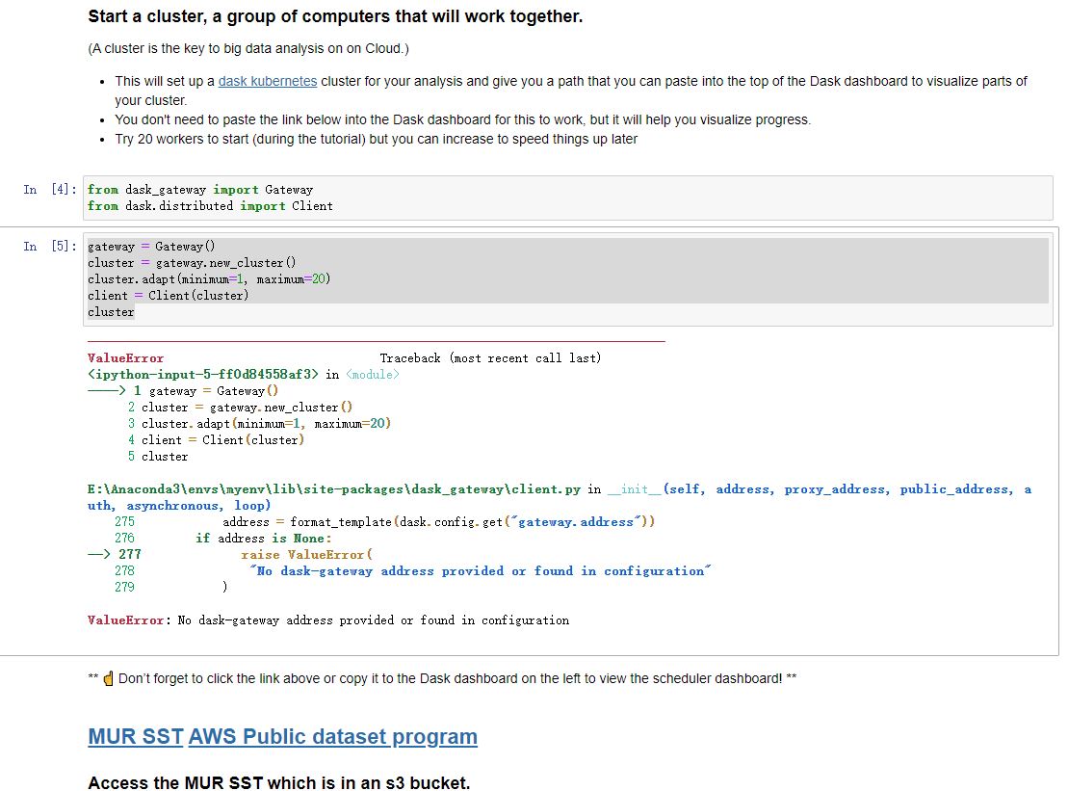The width and height of the screenshot is (1068, 791).
Task: Click the In [5] cell prompt label
Action: click(x=50, y=247)
